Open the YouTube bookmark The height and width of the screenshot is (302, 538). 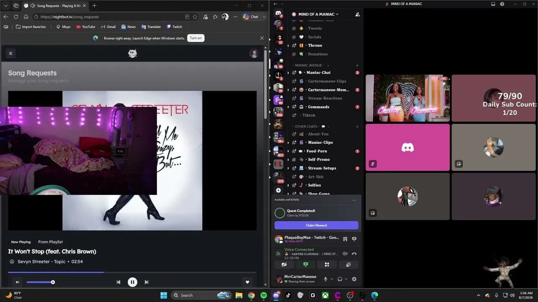coord(86,27)
